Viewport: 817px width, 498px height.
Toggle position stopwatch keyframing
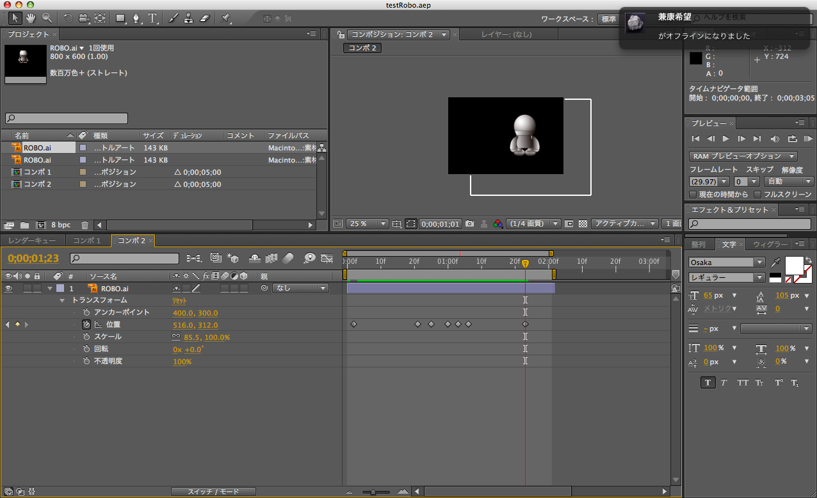click(86, 325)
